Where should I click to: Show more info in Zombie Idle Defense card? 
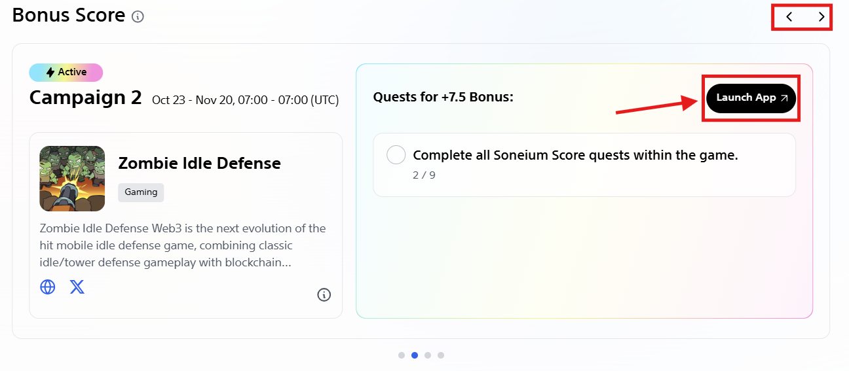pos(324,295)
